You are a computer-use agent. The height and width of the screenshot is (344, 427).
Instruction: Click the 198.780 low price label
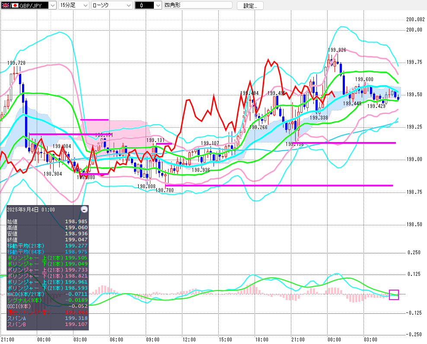[165, 190]
